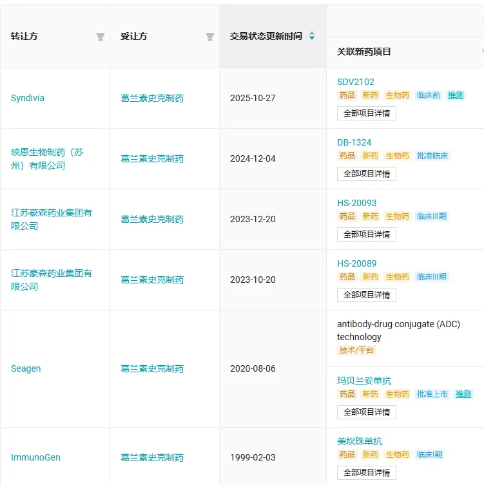
Task: Open filter icon for 受让方 column
Action: 209,37
